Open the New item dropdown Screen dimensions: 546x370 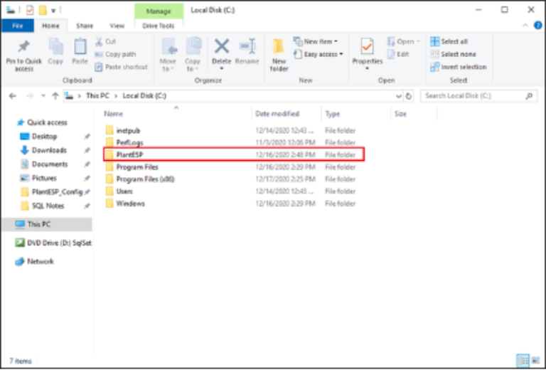point(316,41)
